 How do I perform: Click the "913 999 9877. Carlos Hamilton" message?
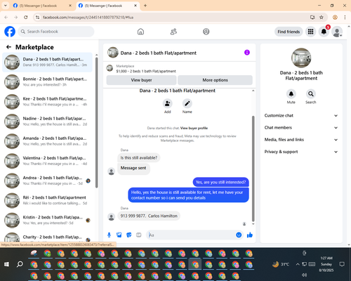pos(149,216)
